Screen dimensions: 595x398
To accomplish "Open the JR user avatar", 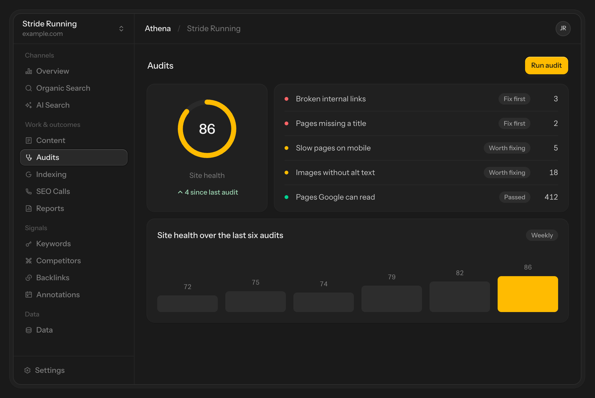I will pyautogui.click(x=563, y=28).
